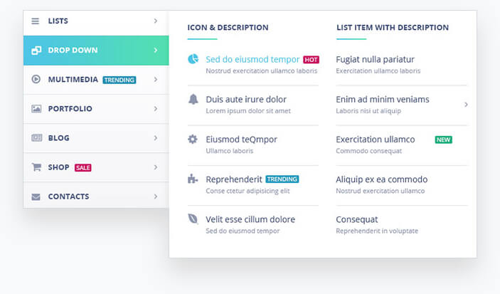500x294 pixels.
Task: Click the Contacts envelope icon
Action: [36, 196]
